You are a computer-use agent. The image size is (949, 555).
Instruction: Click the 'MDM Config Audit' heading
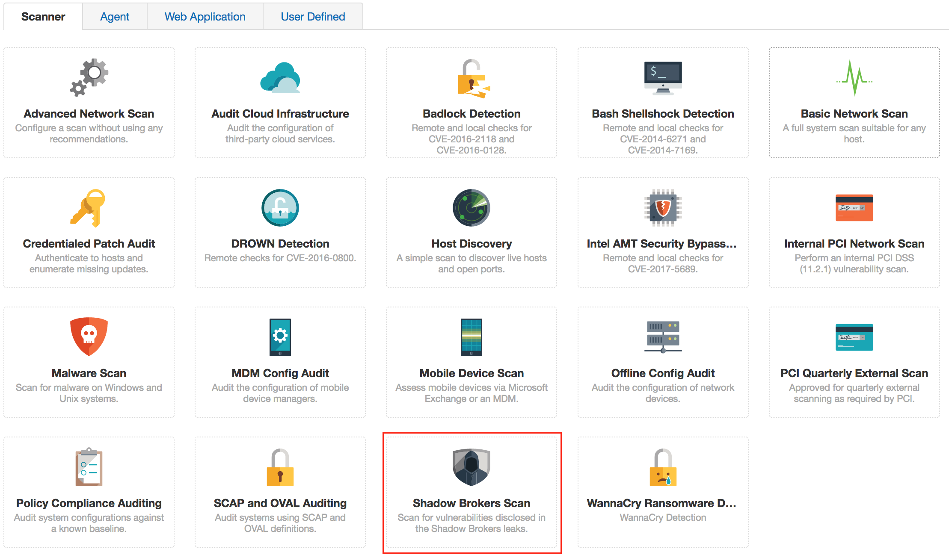pos(280,373)
